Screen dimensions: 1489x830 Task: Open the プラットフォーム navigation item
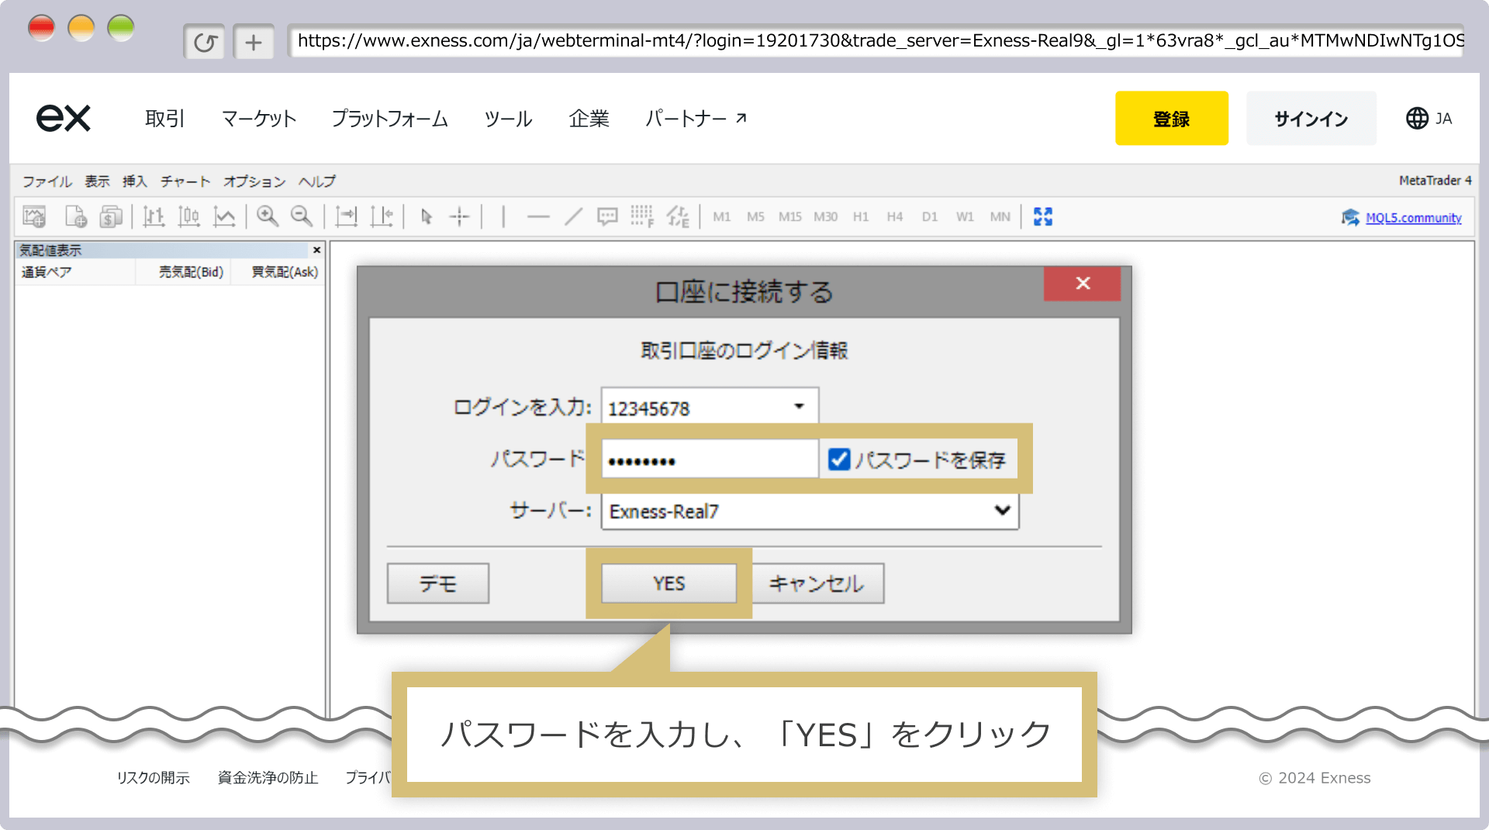390,118
